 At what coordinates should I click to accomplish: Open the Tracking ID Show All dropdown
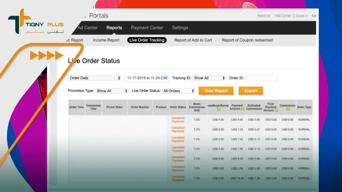(x=209, y=78)
